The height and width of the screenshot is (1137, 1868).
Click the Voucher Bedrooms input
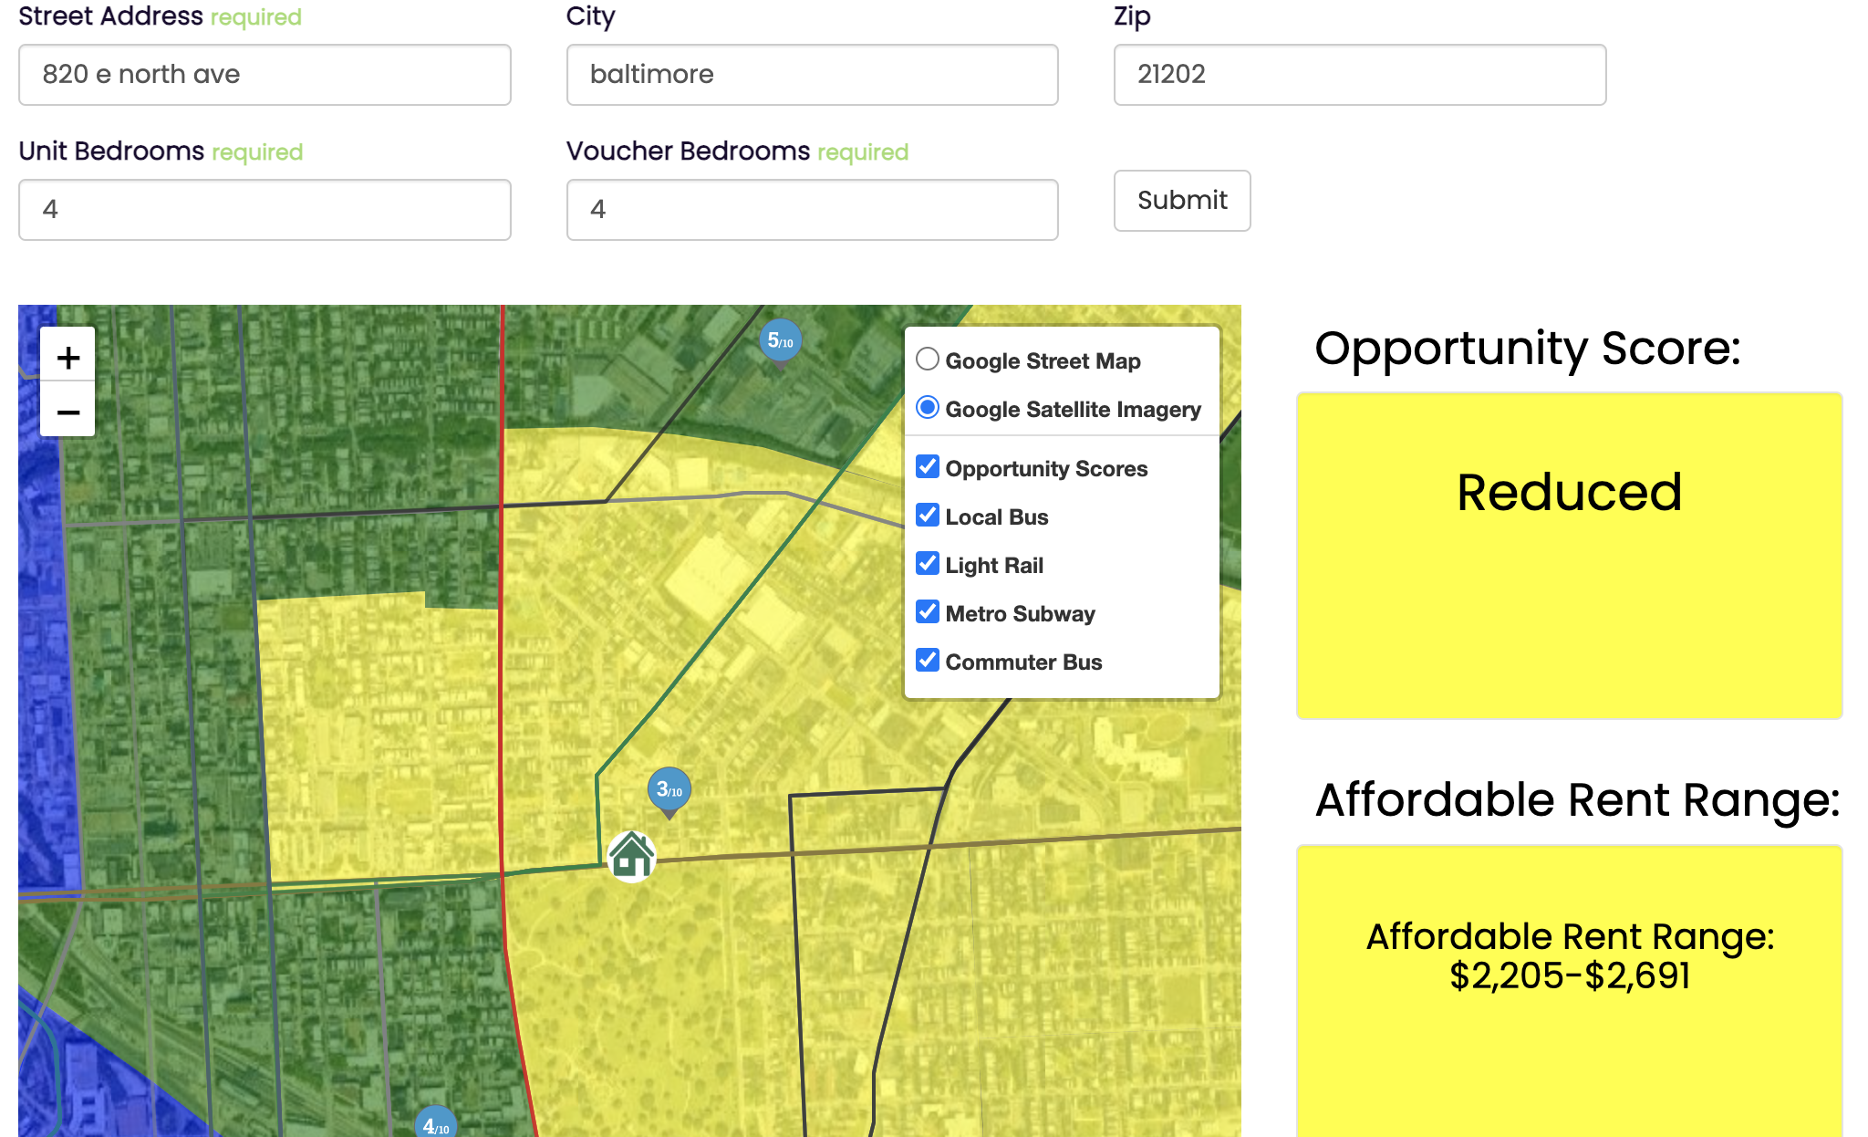click(812, 210)
